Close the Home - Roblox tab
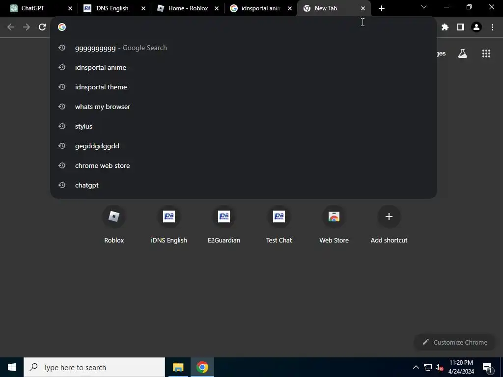The height and width of the screenshot is (377, 503). click(217, 9)
